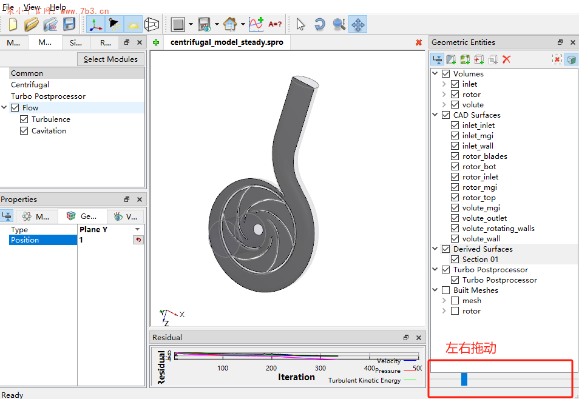Expand the inlet volume tree node

pyautogui.click(x=444, y=84)
